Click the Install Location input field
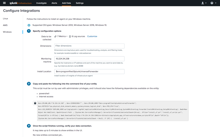 89,71
